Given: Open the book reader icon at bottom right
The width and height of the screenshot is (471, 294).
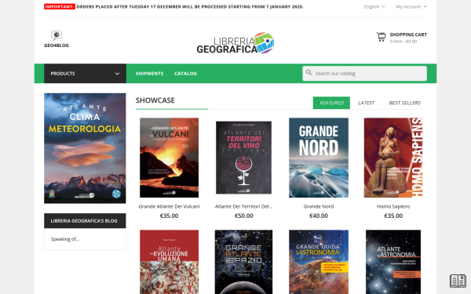Looking at the screenshot, I should (458, 281).
